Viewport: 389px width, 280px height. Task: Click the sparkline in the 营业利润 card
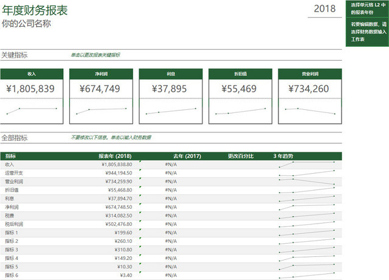click(310, 111)
